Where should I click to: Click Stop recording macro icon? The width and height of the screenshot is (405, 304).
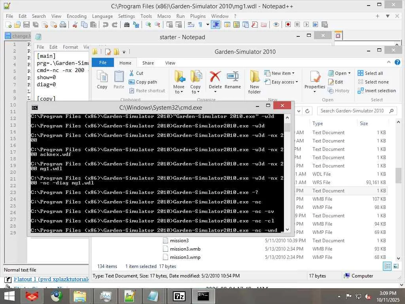point(297,25)
